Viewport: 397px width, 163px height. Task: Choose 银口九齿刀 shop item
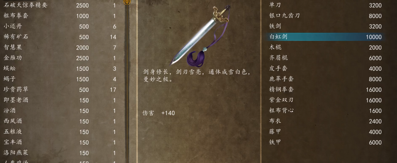[326, 15]
